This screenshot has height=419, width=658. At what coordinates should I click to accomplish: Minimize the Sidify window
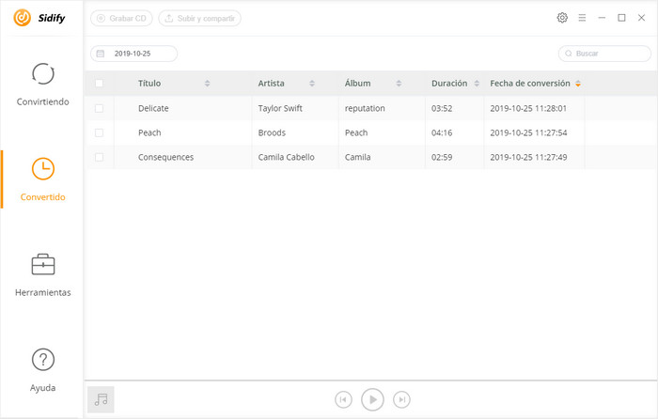(602, 18)
